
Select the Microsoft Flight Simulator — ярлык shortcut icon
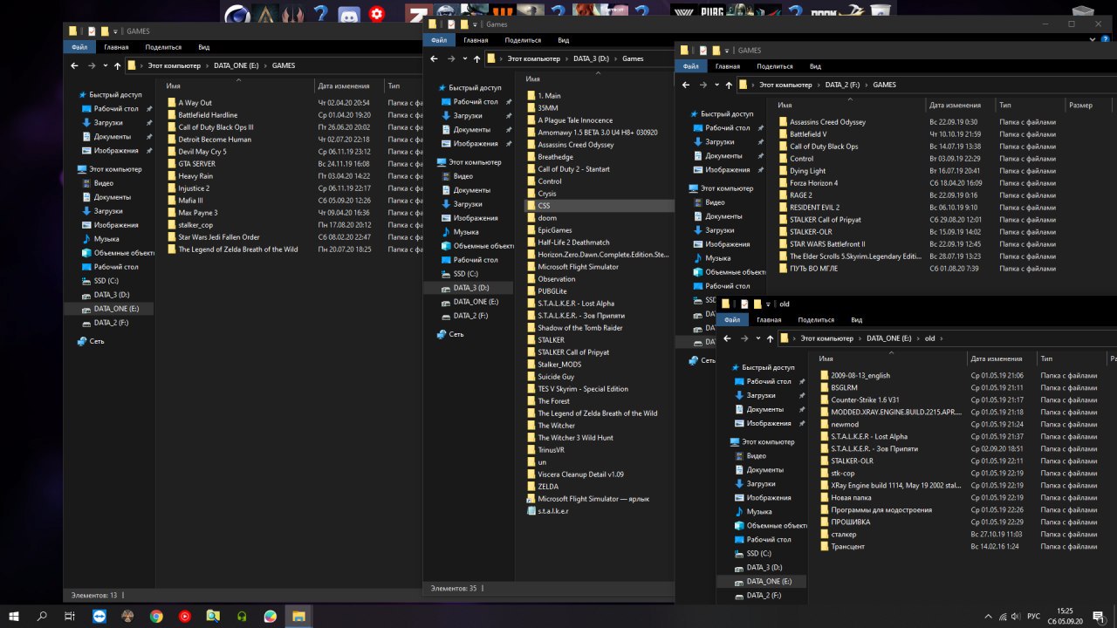[531, 499]
